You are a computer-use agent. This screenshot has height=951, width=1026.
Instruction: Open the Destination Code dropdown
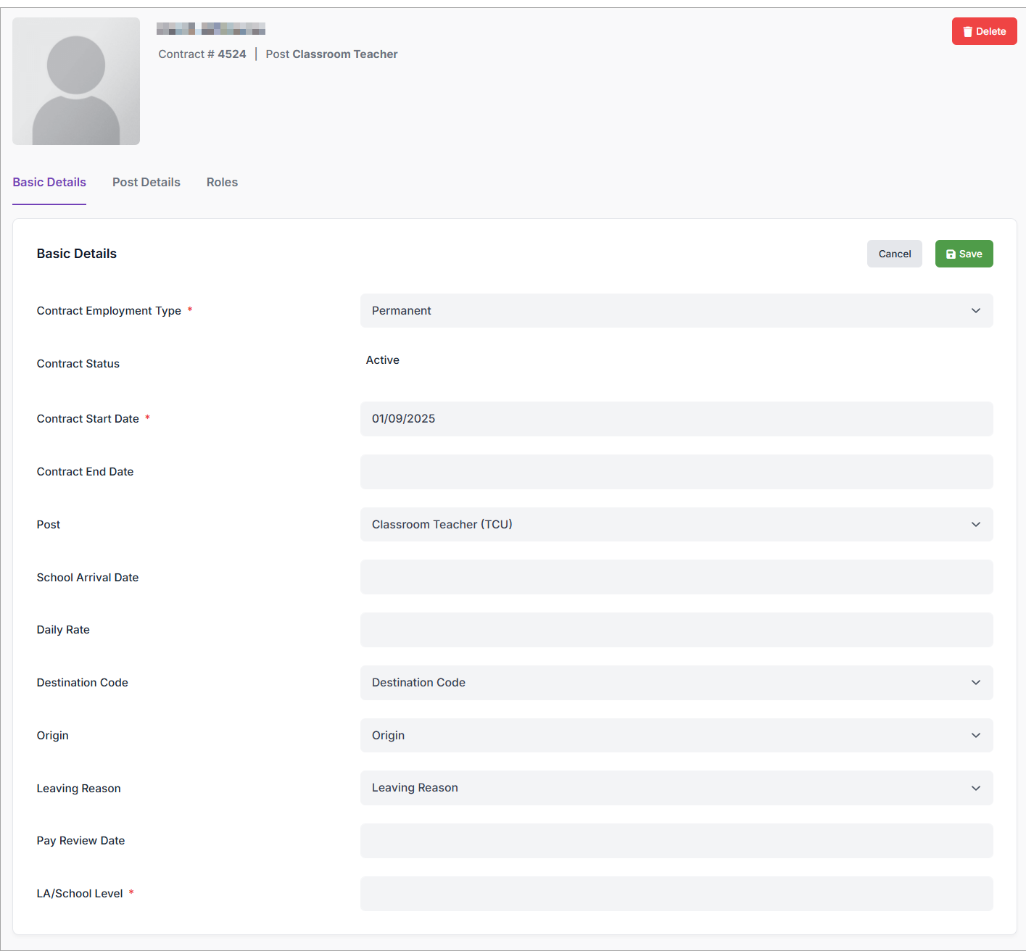coord(676,683)
